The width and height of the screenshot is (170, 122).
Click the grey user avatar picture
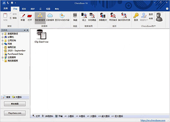(159, 17)
